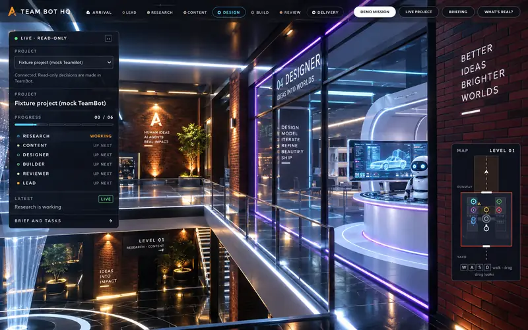Viewport: 528px width, 330px height.
Task: Open the Fixture project dropdown
Action: (64, 62)
